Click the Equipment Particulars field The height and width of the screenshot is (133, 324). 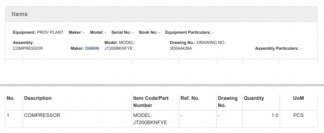(x=189, y=32)
